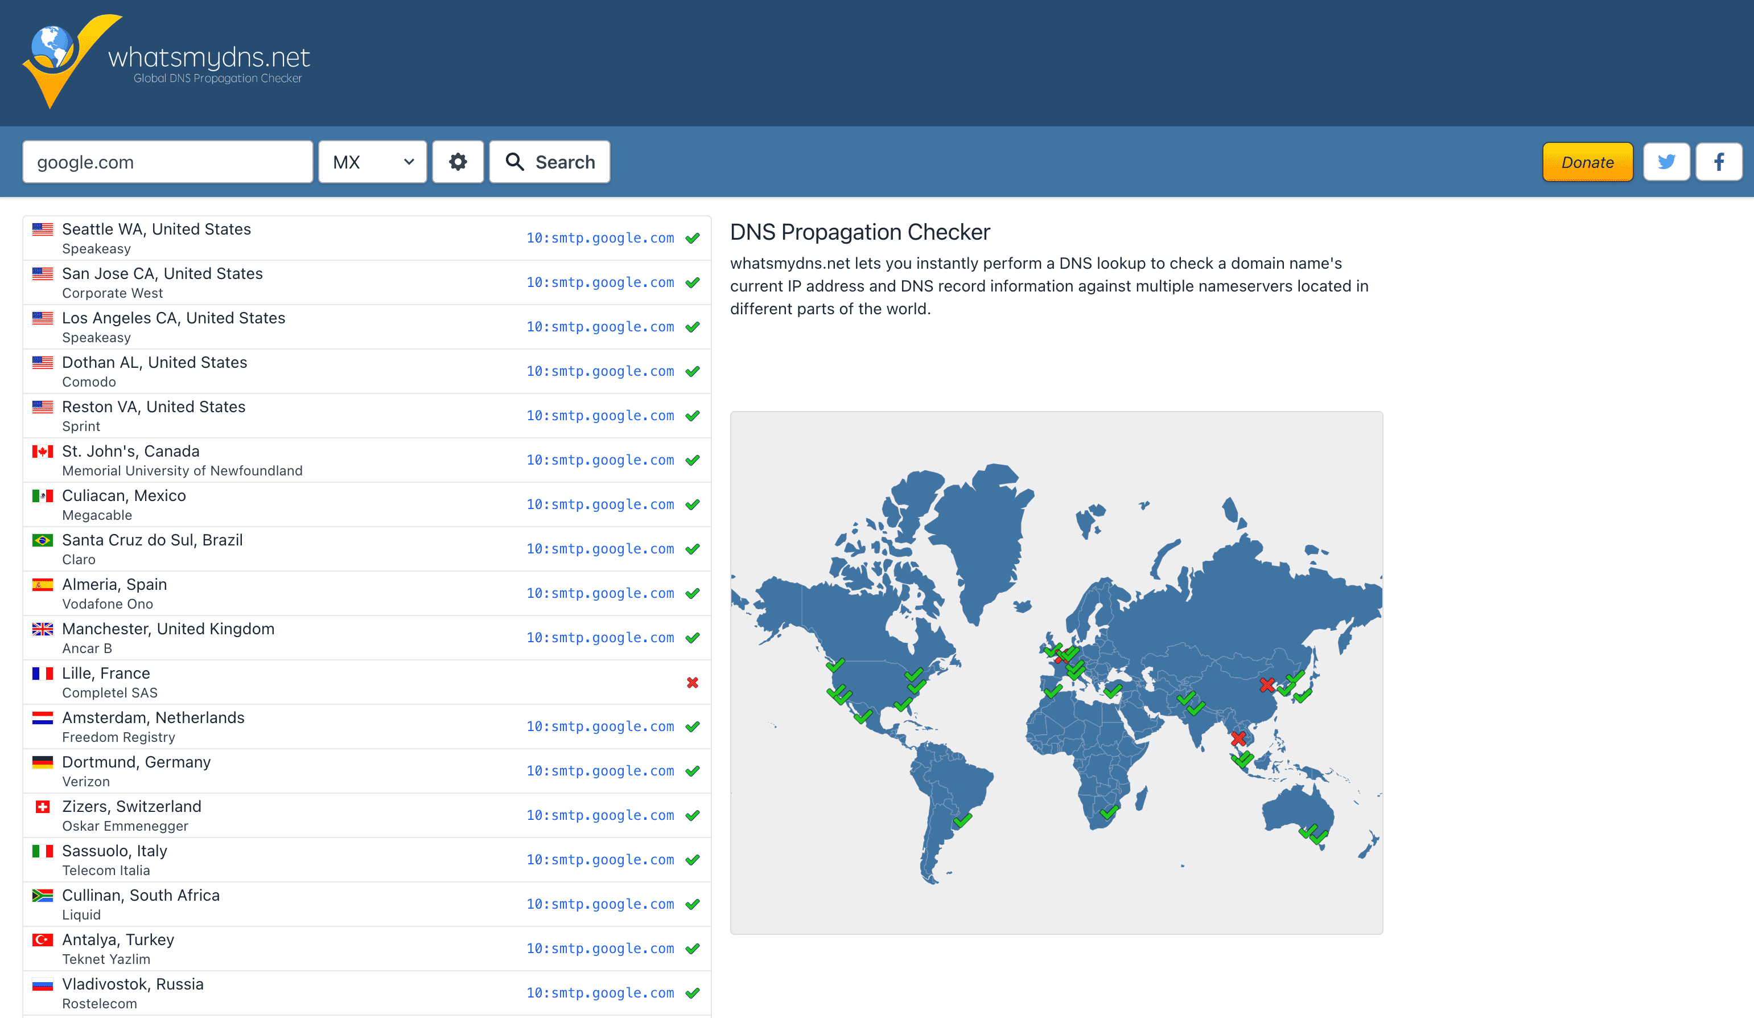Open Manchester result 10:smtp.google.com
Screen dimensions: 1754x1018
[600, 638]
